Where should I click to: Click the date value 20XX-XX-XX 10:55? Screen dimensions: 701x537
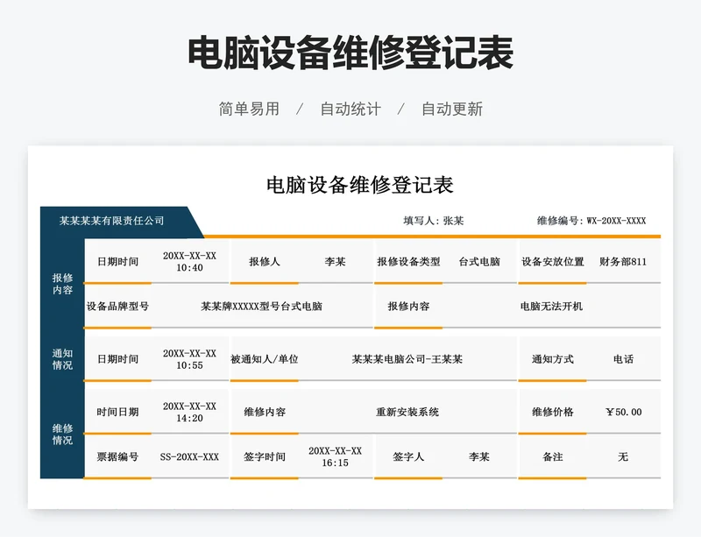coord(189,359)
